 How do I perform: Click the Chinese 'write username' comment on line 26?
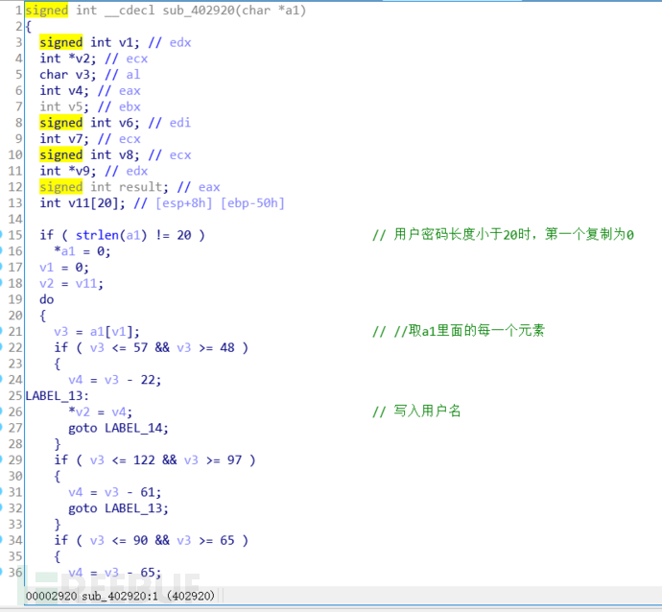416,412
